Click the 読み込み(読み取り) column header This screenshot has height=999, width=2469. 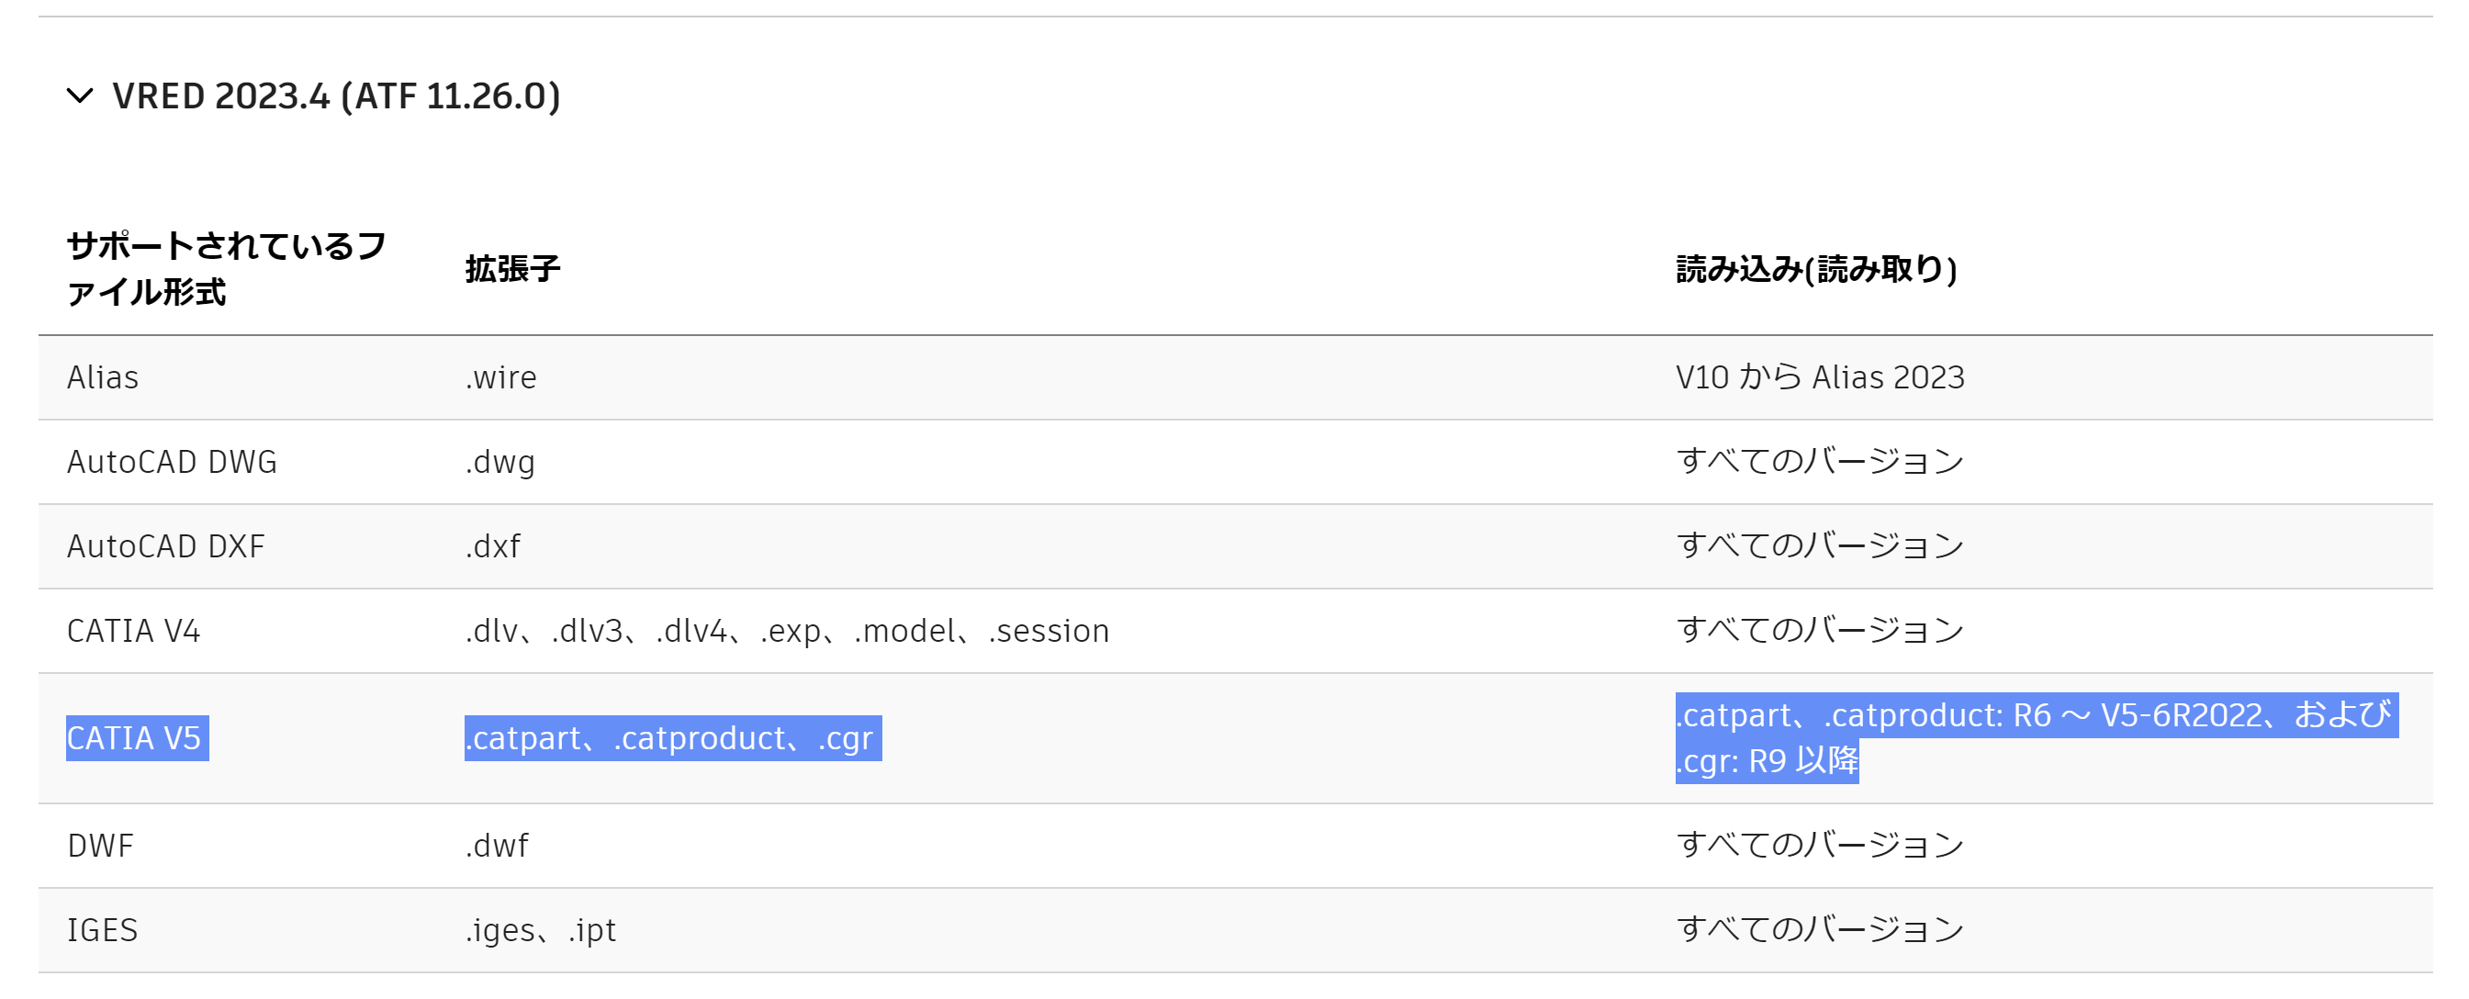(1816, 269)
